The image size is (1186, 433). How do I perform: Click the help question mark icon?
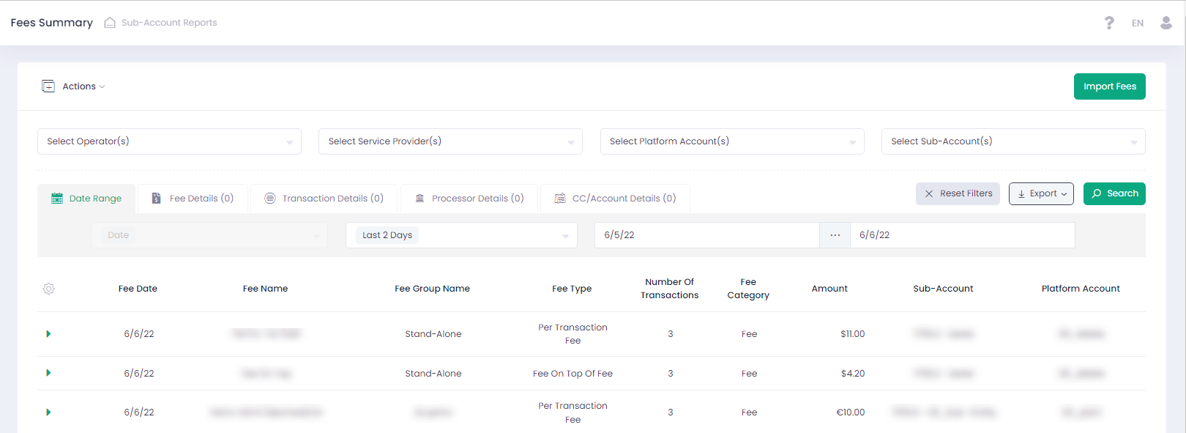(1109, 23)
